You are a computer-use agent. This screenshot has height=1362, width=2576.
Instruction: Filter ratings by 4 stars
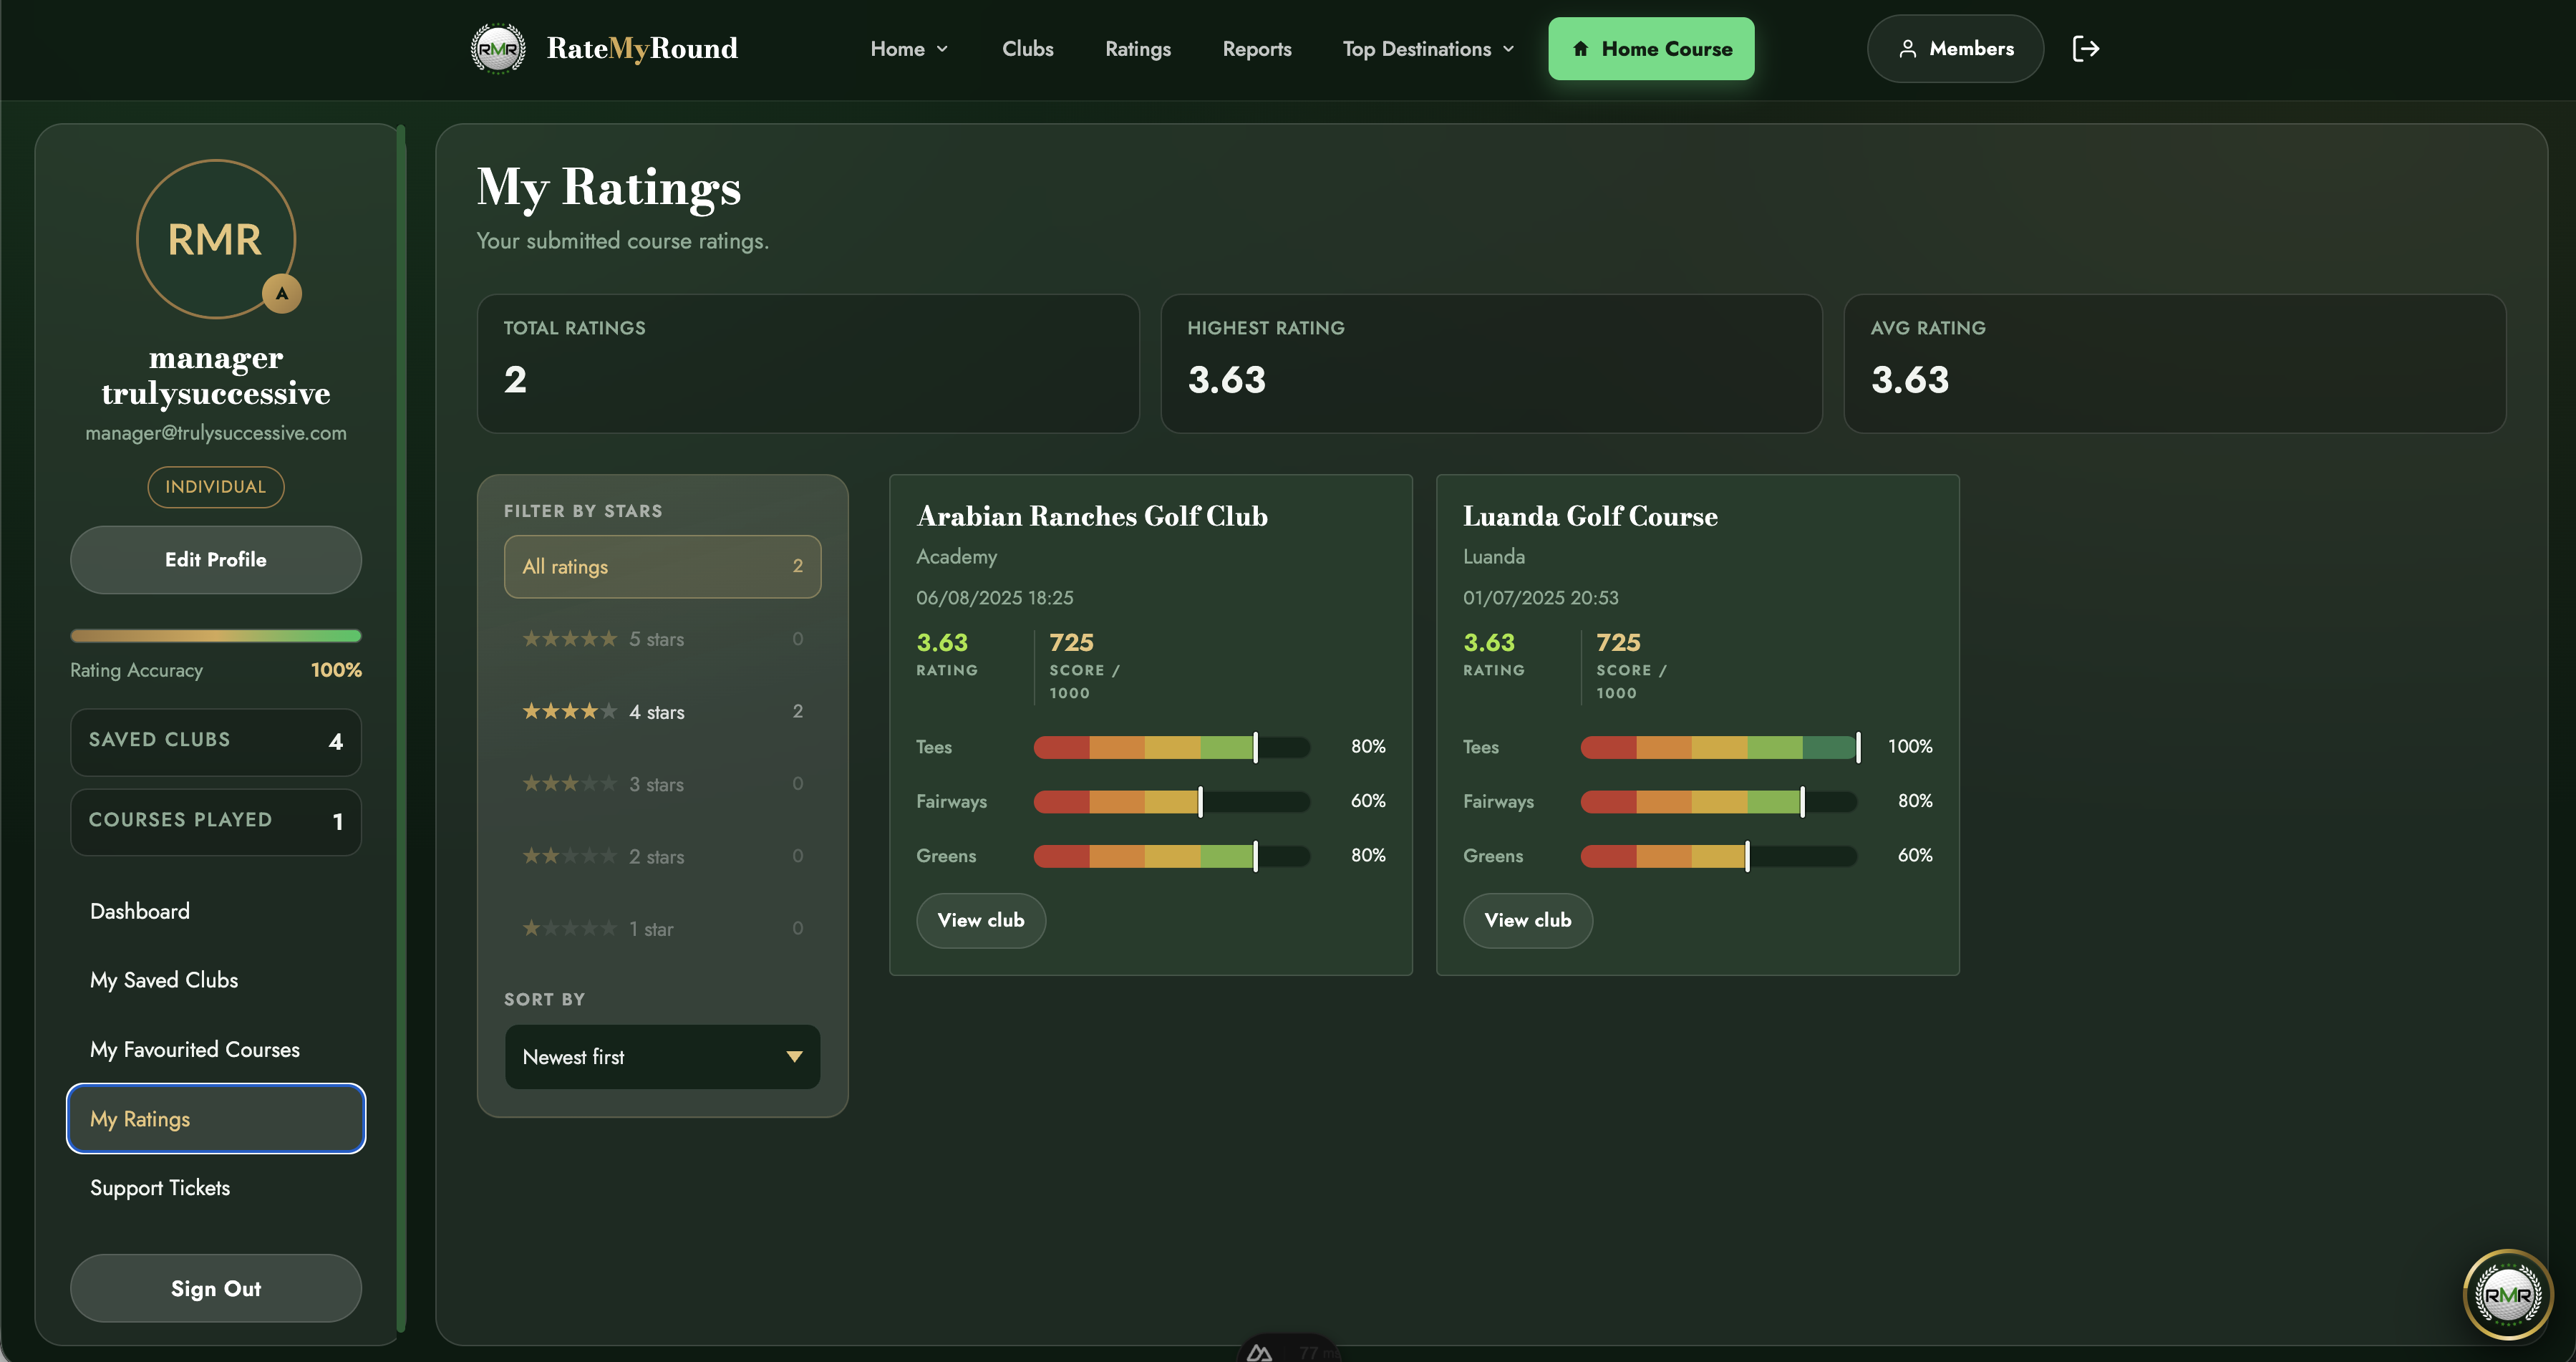click(662, 711)
